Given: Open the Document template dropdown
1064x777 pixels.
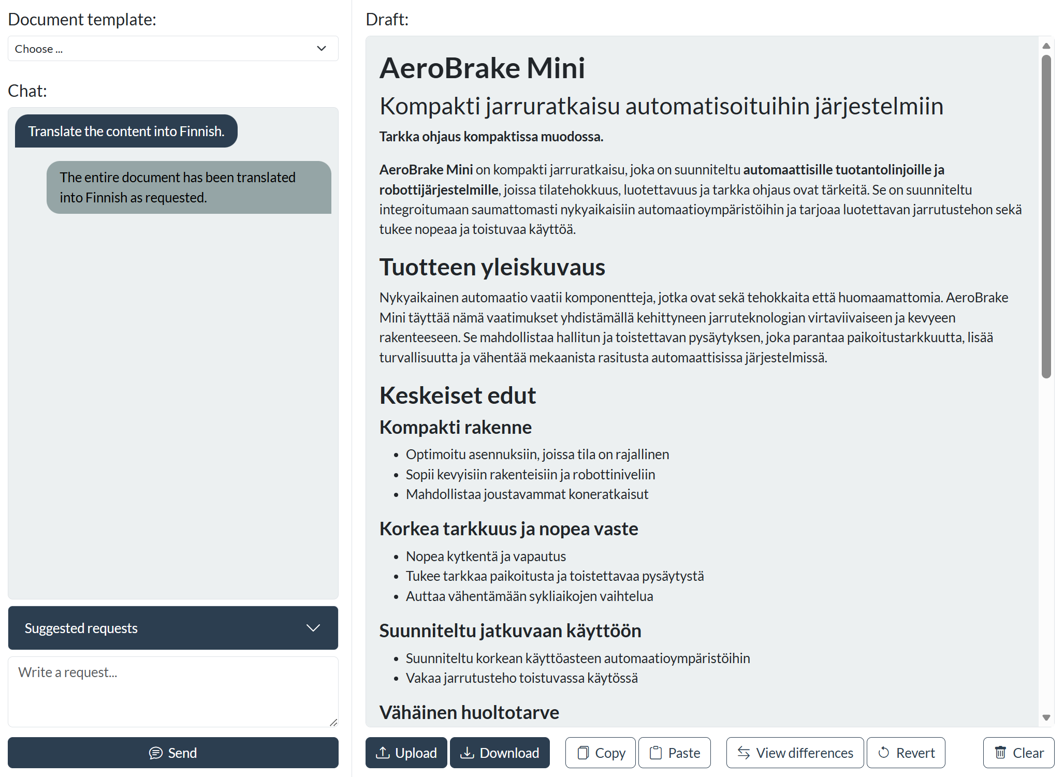Looking at the screenshot, I should 173,49.
